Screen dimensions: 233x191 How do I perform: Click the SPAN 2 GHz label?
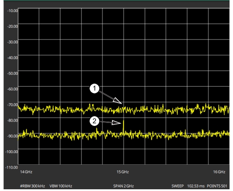124,186
